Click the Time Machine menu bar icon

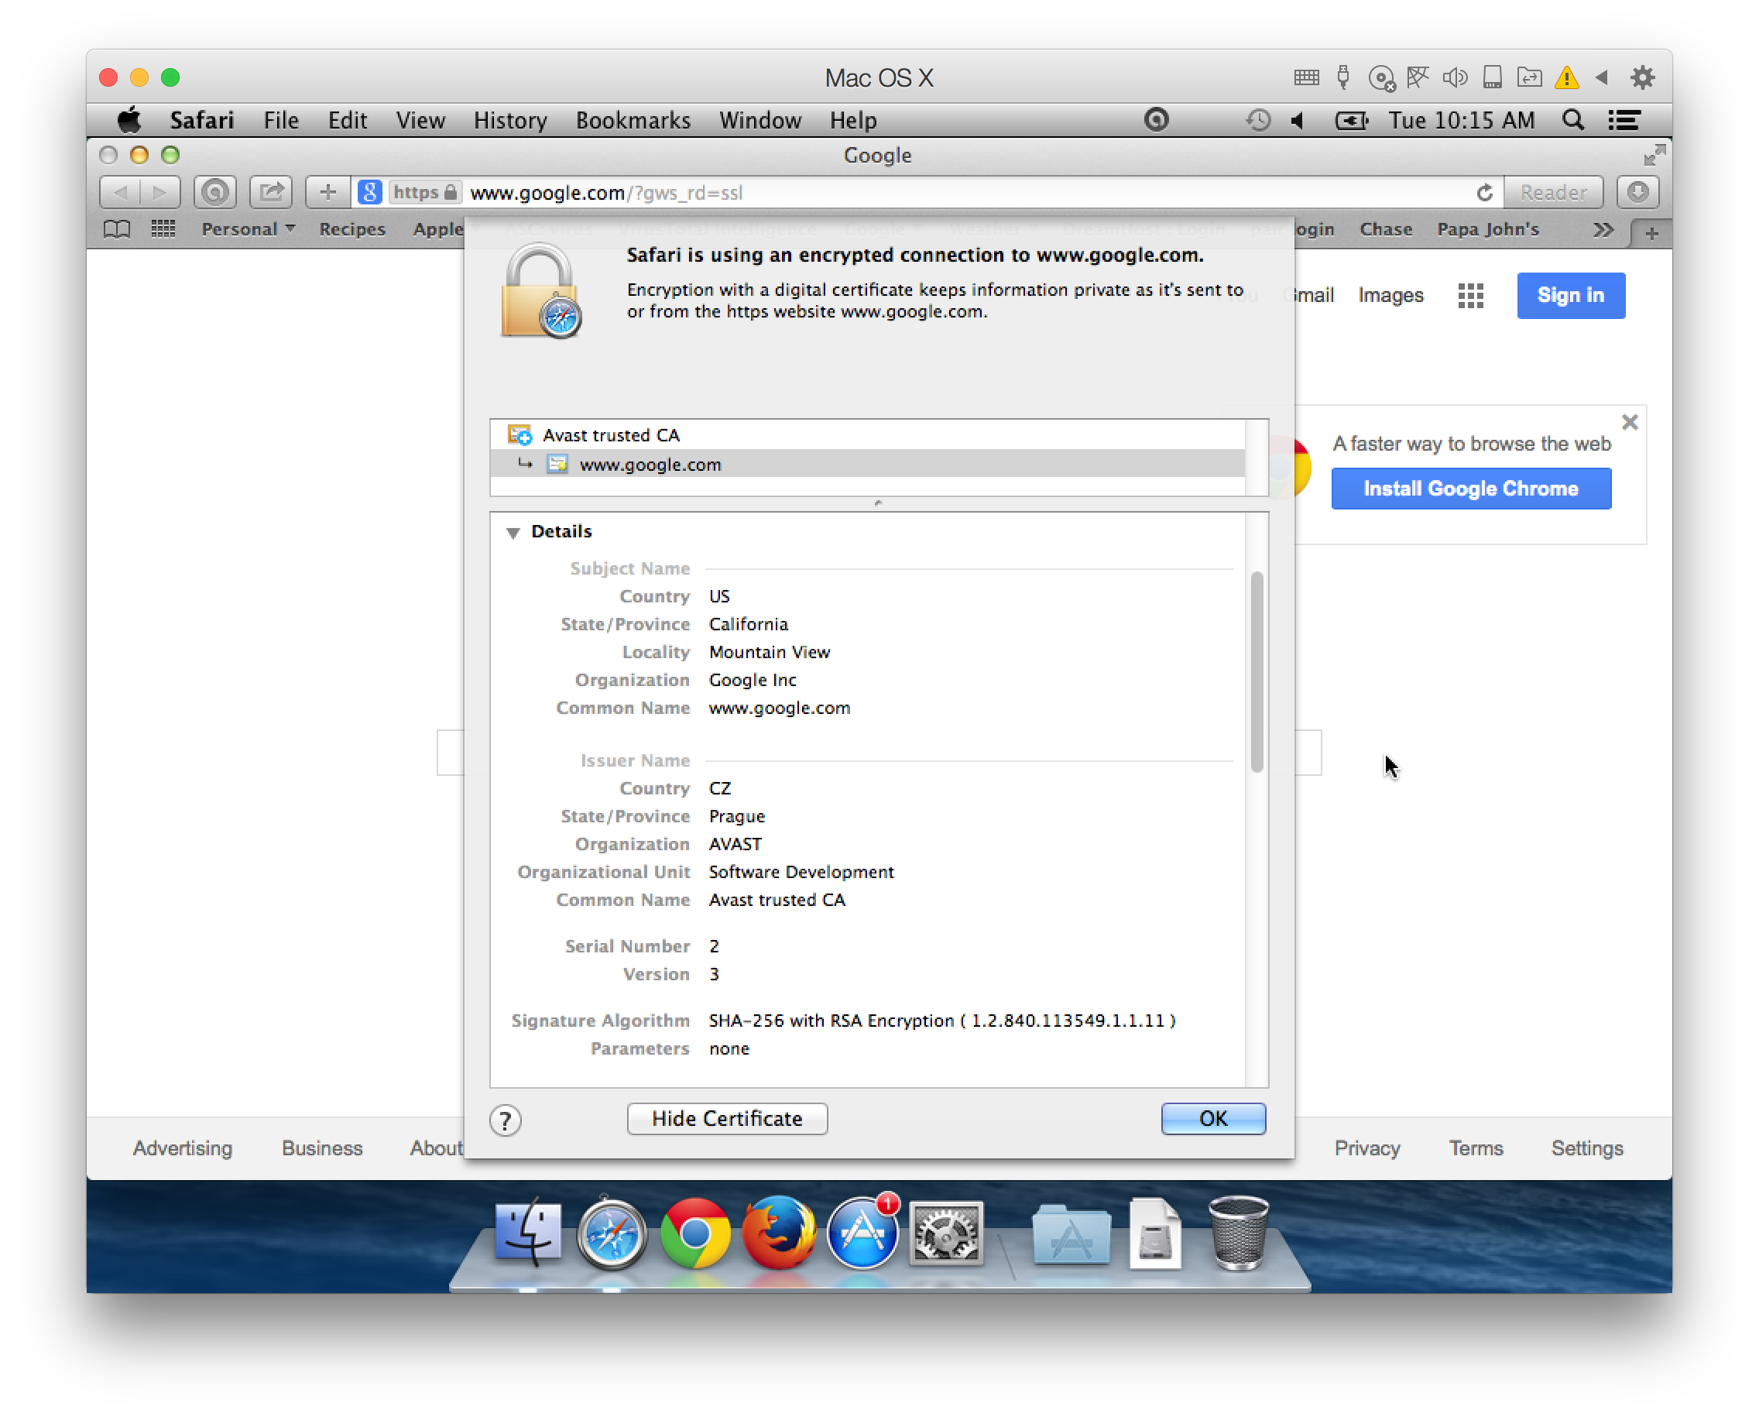coord(1258,121)
